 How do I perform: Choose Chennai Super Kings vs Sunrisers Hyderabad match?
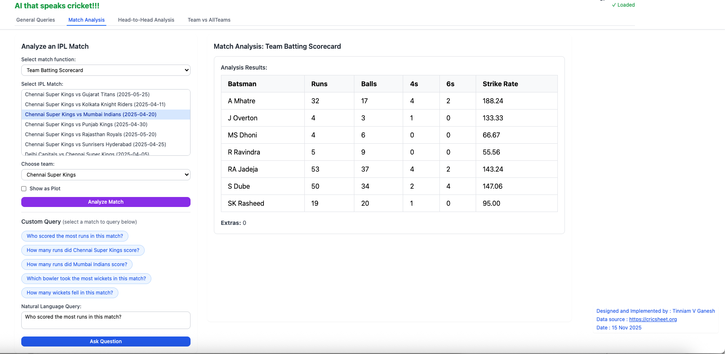tap(95, 145)
